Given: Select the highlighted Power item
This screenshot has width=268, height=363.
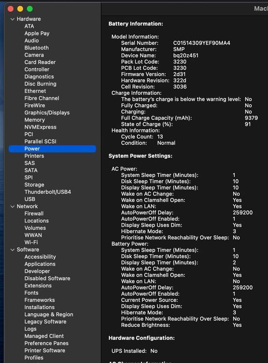Looking at the screenshot, I should coord(52,149).
